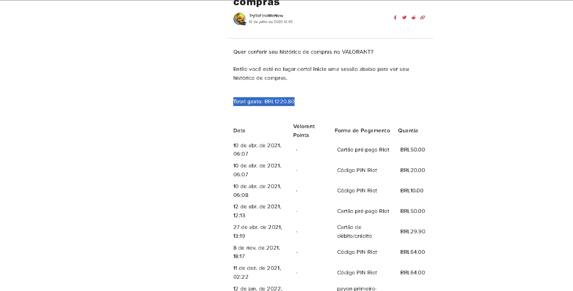This screenshot has height=291, width=573.
Task: Select the amount BRL20.00
Action: point(413,170)
